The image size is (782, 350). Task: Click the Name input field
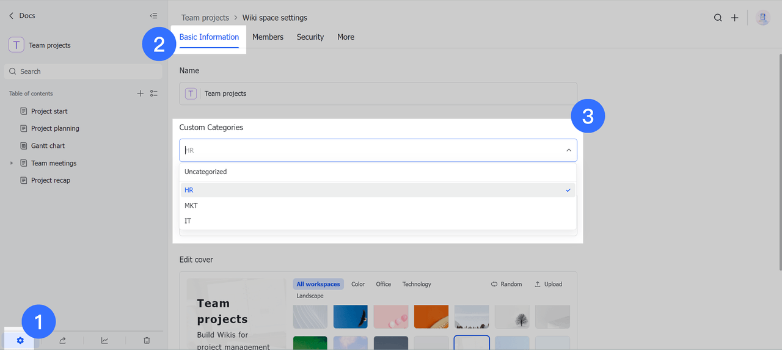378,93
